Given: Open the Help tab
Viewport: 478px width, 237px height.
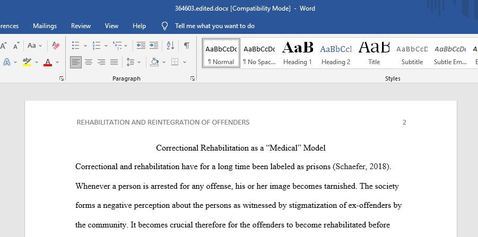Looking at the screenshot, I should (x=139, y=26).
